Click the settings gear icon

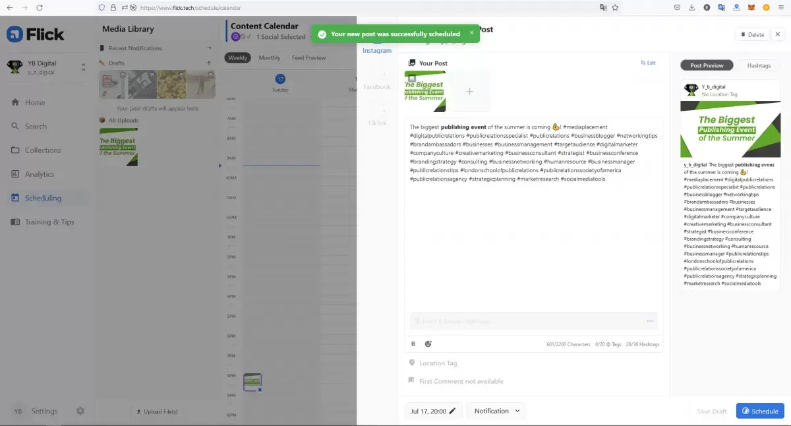(80, 411)
